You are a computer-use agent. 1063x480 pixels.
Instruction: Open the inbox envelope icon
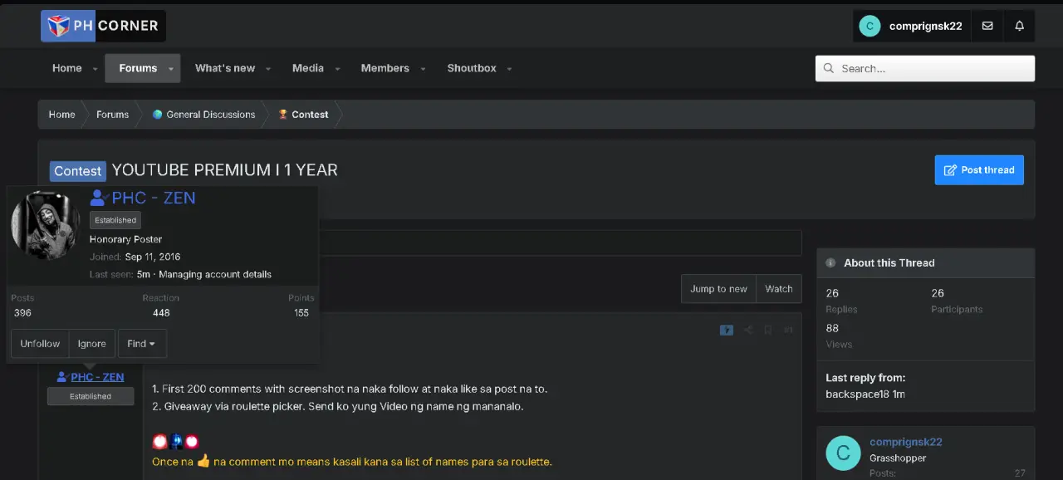pos(987,26)
